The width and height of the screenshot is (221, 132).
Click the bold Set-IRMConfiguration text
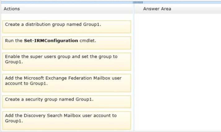[x=51, y=41]
